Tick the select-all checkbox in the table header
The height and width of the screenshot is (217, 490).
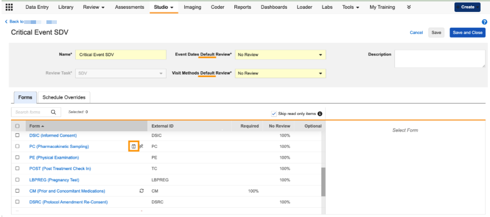tap(17, 126)
